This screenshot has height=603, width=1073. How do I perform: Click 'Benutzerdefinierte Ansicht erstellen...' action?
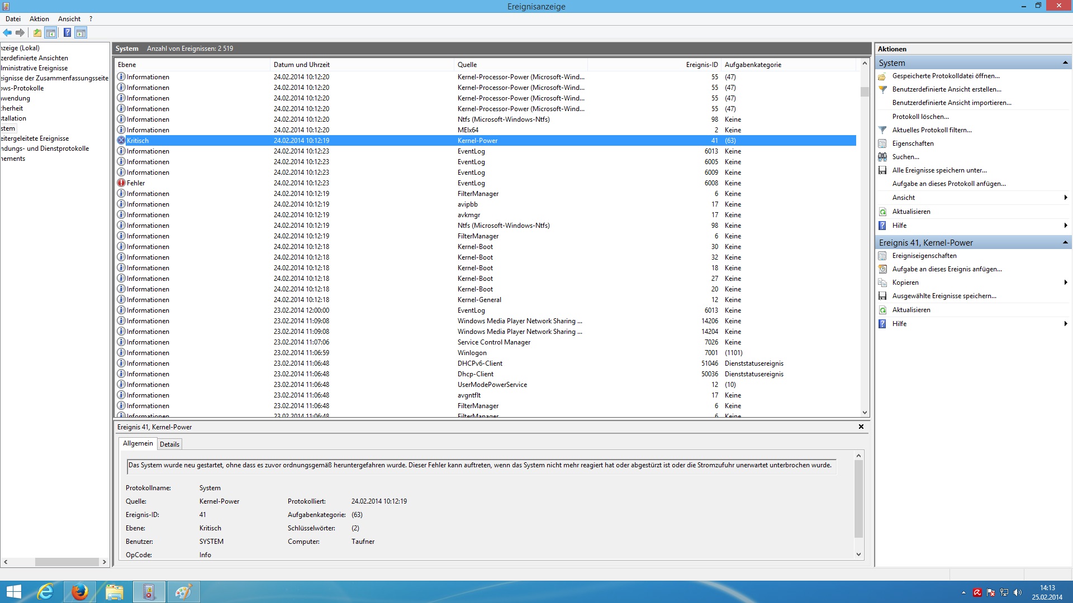pyautogui.click(x=946, y=89)
